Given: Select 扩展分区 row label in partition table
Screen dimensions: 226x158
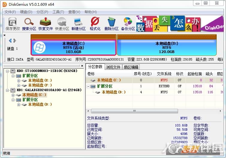Looking at the screenshot, I should coord(105,86).
